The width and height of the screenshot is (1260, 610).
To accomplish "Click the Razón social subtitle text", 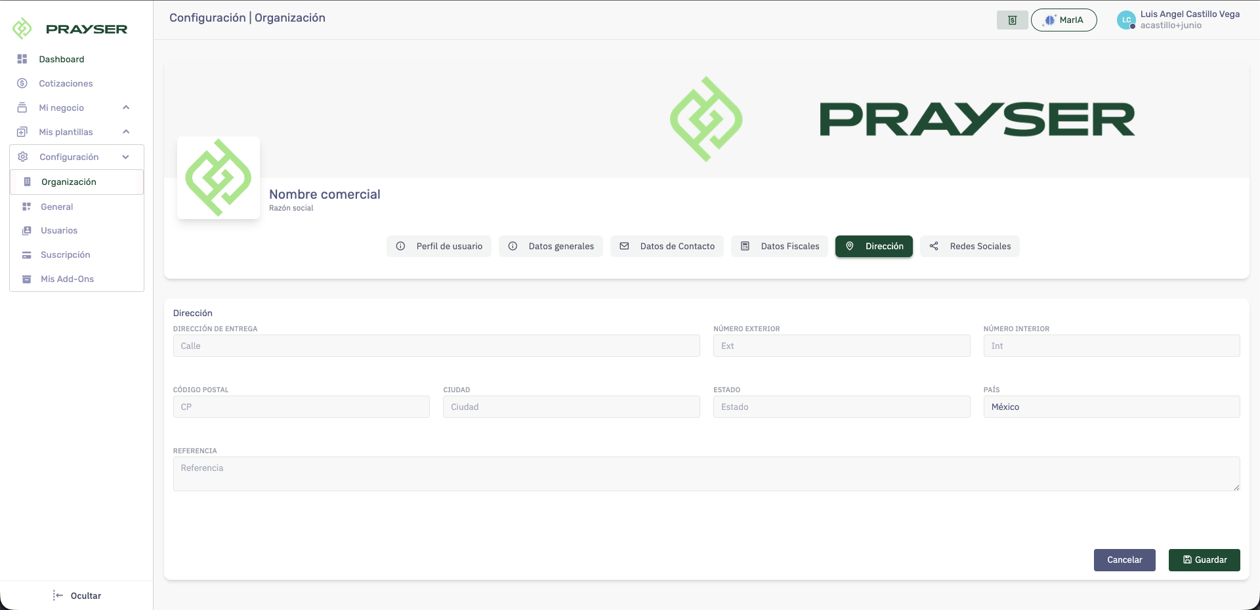I will (x=291, y=208).
